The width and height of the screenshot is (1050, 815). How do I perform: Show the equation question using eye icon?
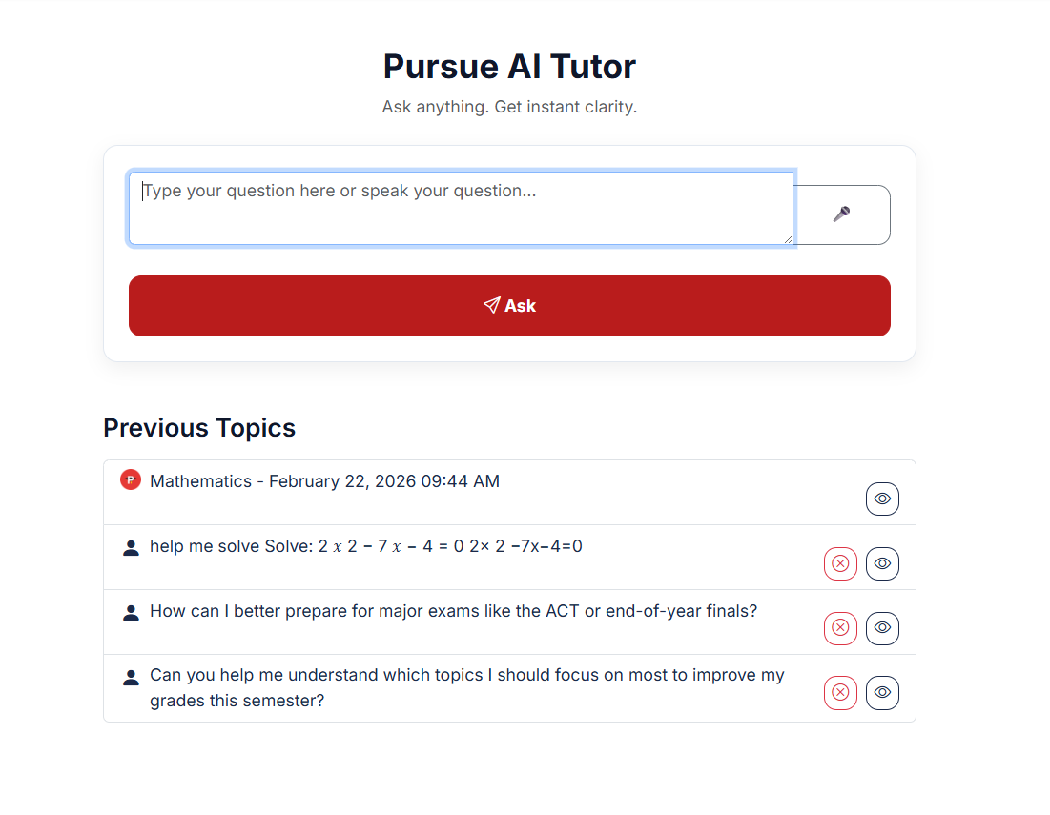pos(882,563)
